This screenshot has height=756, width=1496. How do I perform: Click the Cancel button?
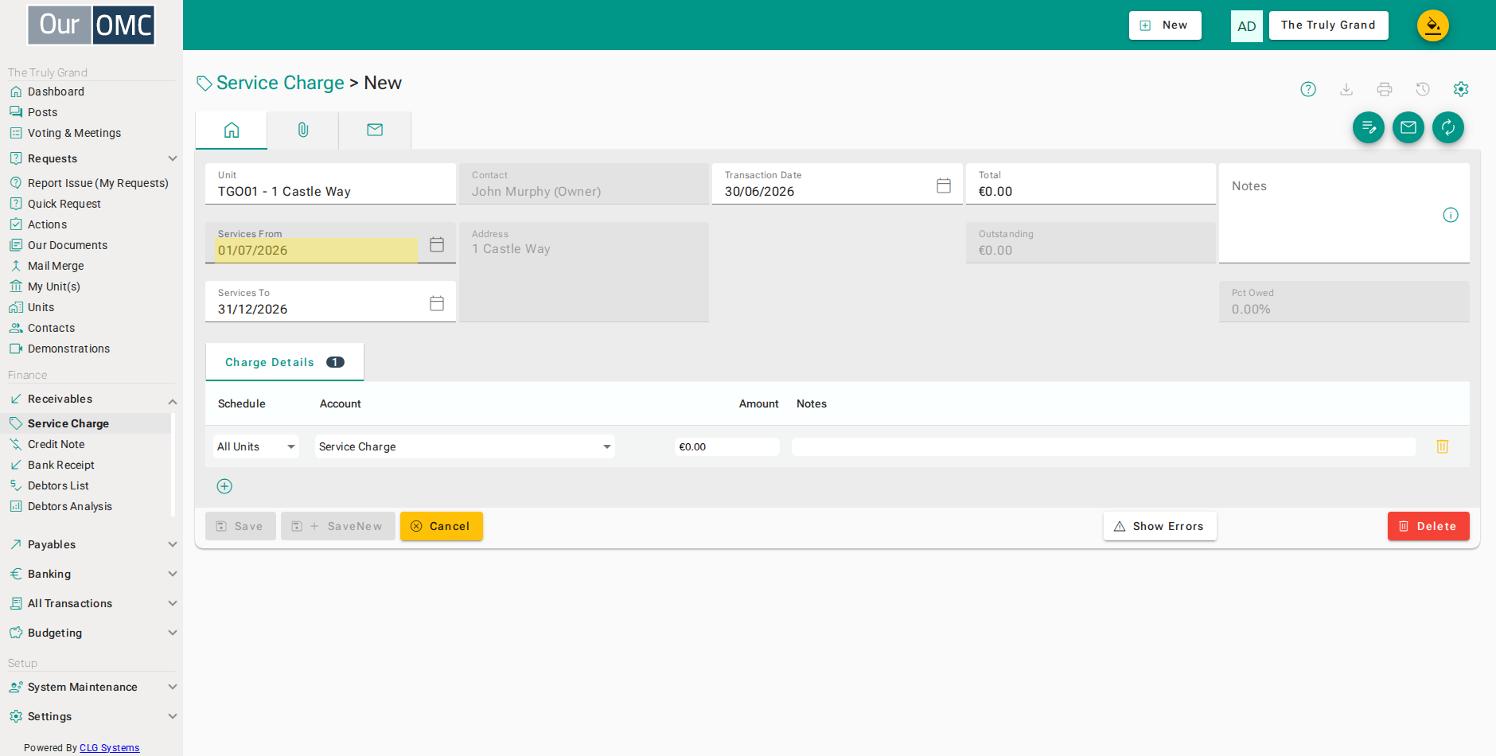coord(442,526)
